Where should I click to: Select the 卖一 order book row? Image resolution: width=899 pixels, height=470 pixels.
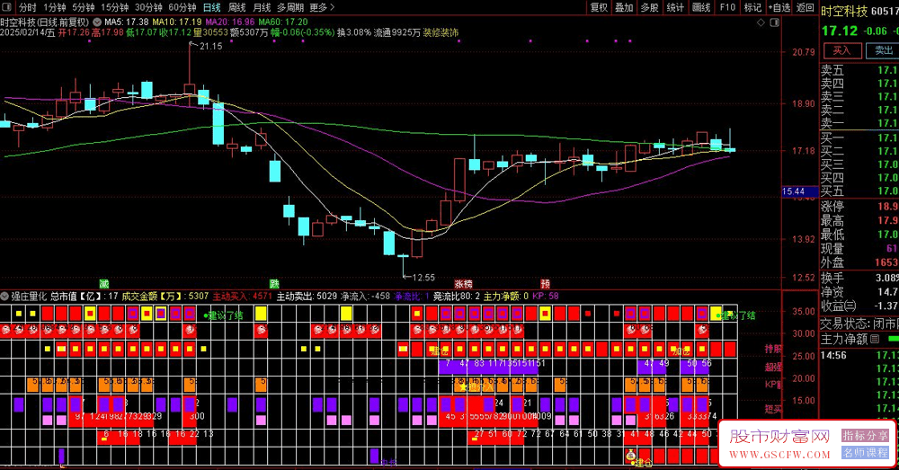859,122
